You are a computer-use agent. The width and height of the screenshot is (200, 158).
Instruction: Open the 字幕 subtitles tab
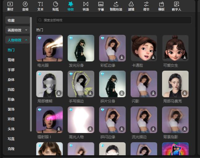(101, 6)
